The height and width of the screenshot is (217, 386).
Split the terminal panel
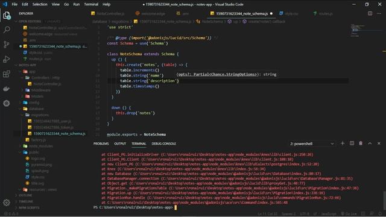[x=352, y=143]
